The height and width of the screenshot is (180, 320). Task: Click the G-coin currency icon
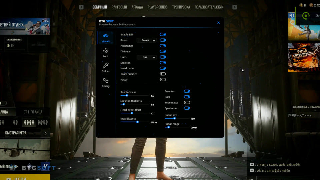301,5
